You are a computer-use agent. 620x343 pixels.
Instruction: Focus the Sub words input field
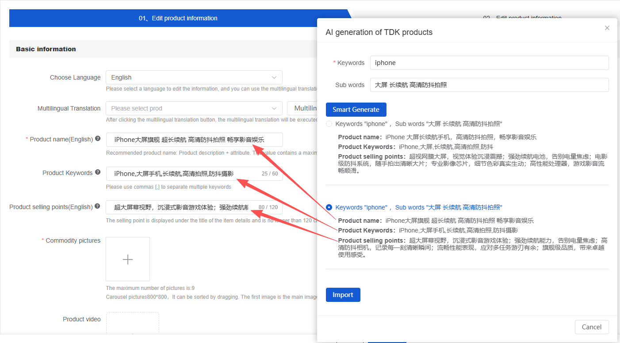click(x=490, y=85)
